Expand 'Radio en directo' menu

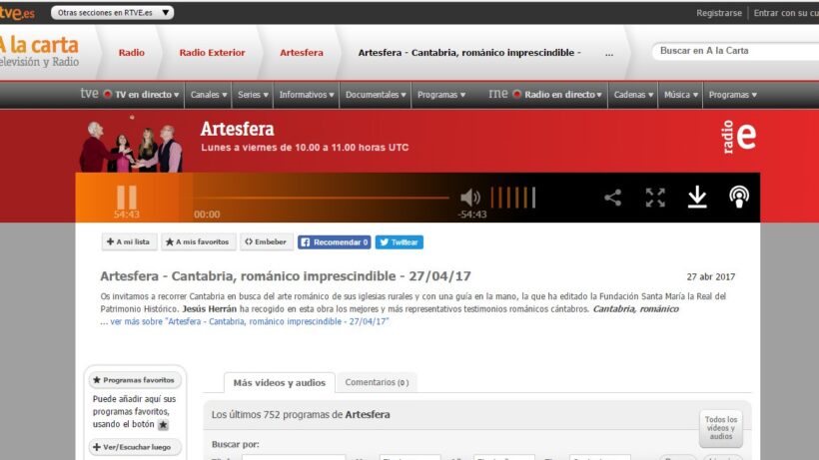558,95
